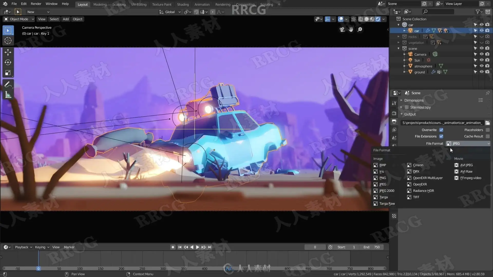Select FFmpeg video format option

pyautogui.click(x=470, y=178)
